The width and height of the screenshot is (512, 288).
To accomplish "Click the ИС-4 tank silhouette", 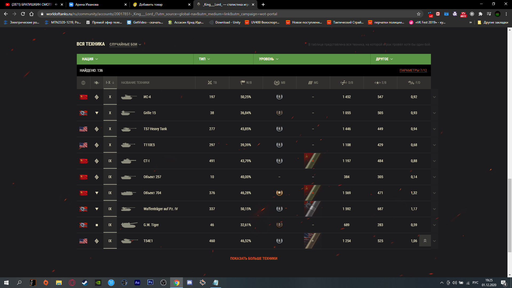I will [x=129, y=97].
